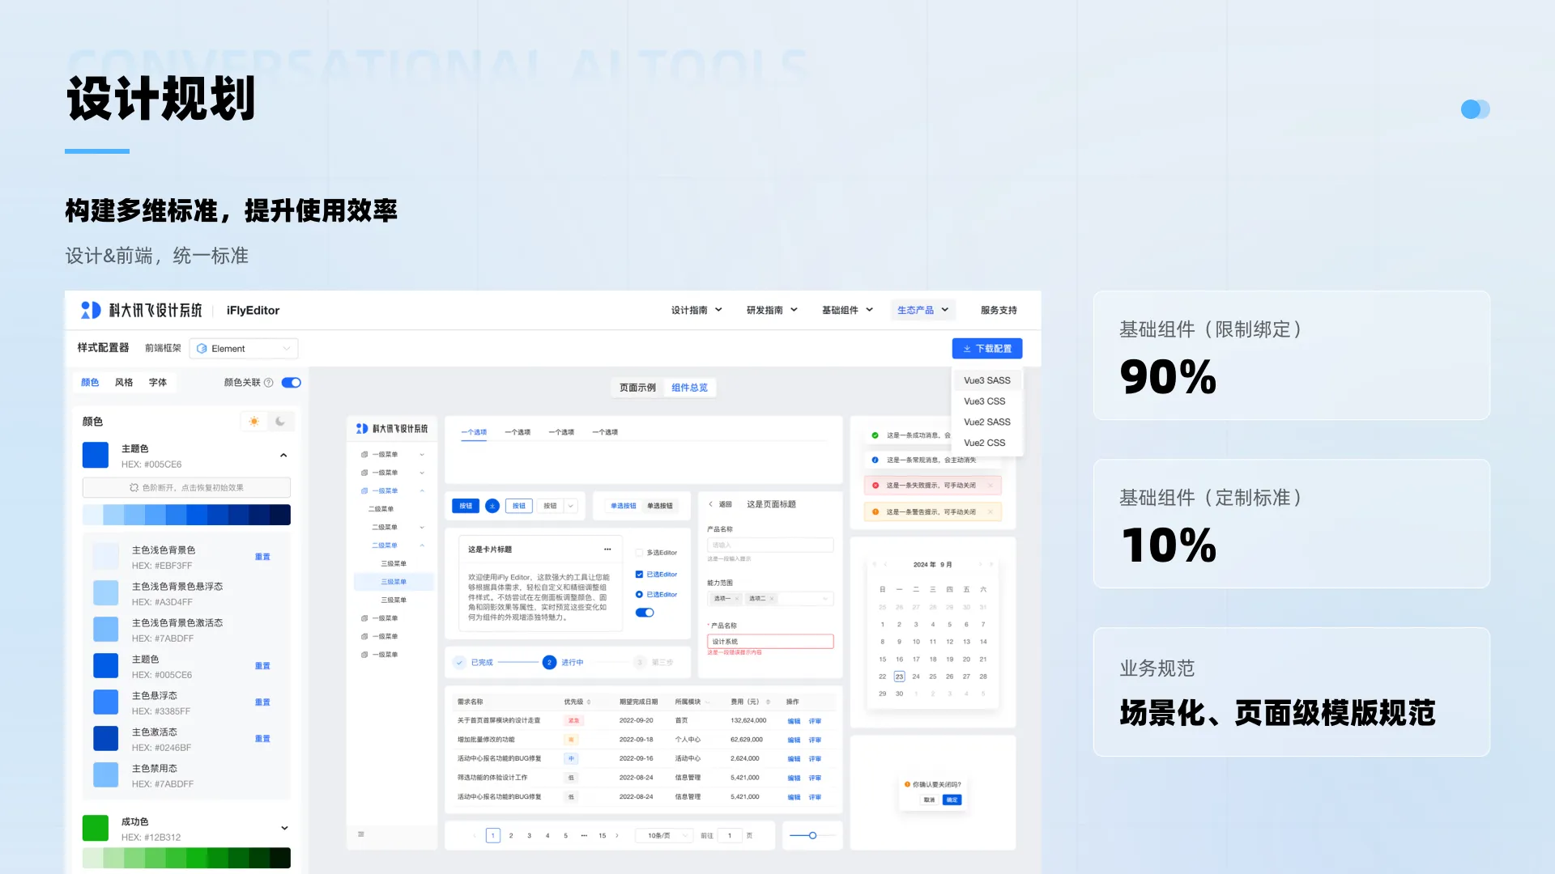Open the card options via the ellipsis icon

pos(607,549)
